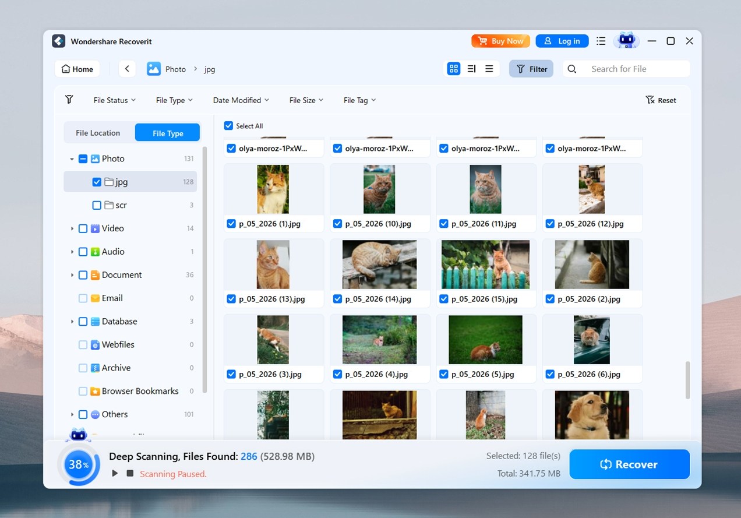Screen dimensions: 741x518
Task: Open the File Size filter dropdown
Action: pos(305,100)
